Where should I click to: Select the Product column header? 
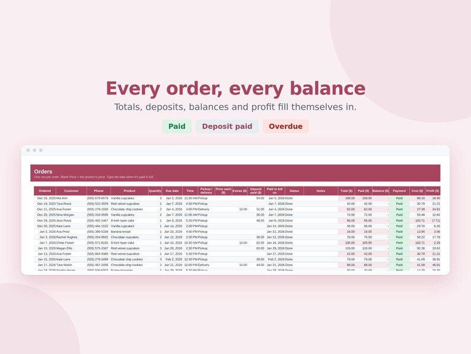(x=129, y=191)
